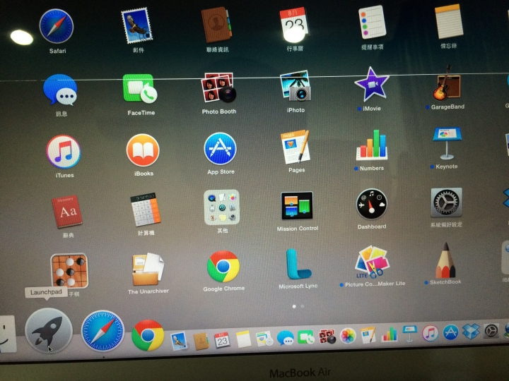Screen dimensions: 509x381
Task: Launch Google Chrome from the Launchpad grid
Action: [223, 266]
